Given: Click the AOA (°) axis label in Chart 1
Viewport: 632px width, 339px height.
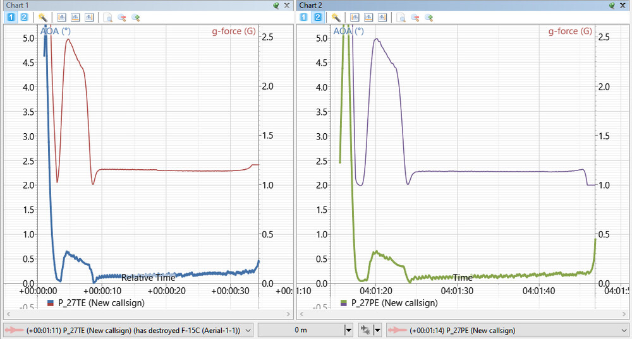Looking at the screenshot, I should coord(55,31).
